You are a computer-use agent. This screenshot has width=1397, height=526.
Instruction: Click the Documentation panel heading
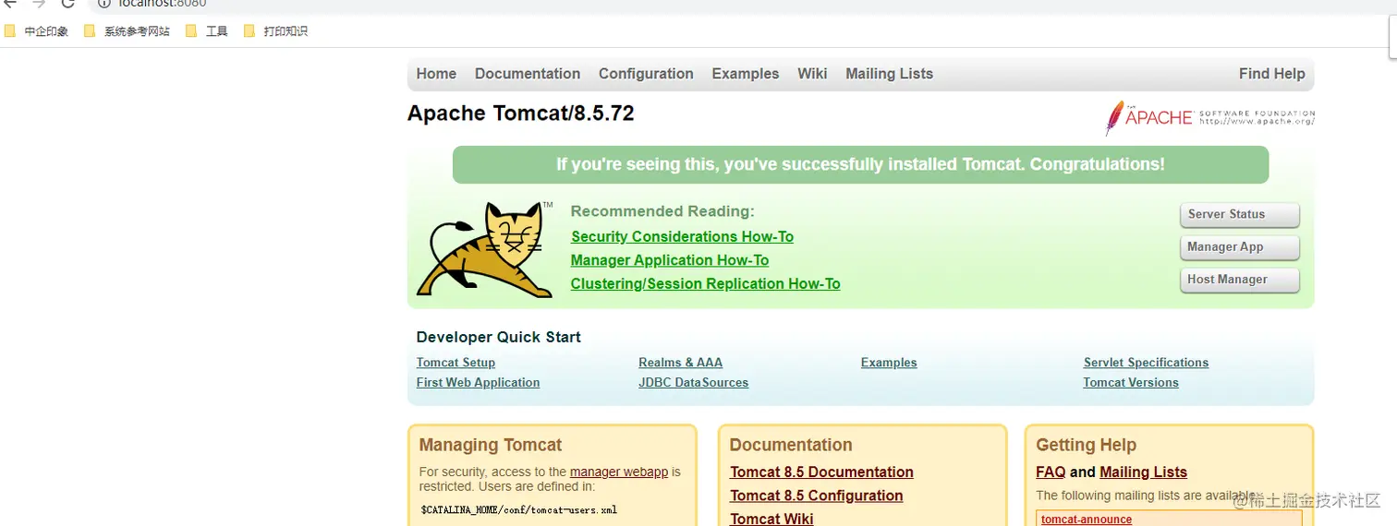click(x=791, y=446)
